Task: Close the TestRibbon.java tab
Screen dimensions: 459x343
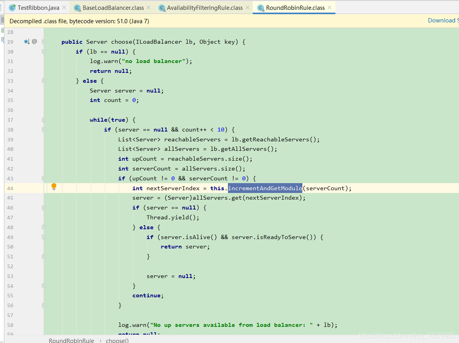Action: click(64, 7)
